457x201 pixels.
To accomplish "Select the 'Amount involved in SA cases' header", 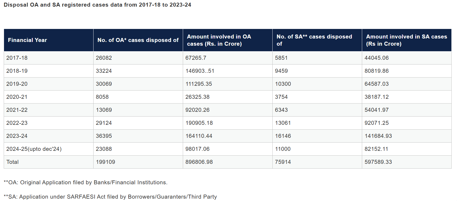I will [406, 40].
